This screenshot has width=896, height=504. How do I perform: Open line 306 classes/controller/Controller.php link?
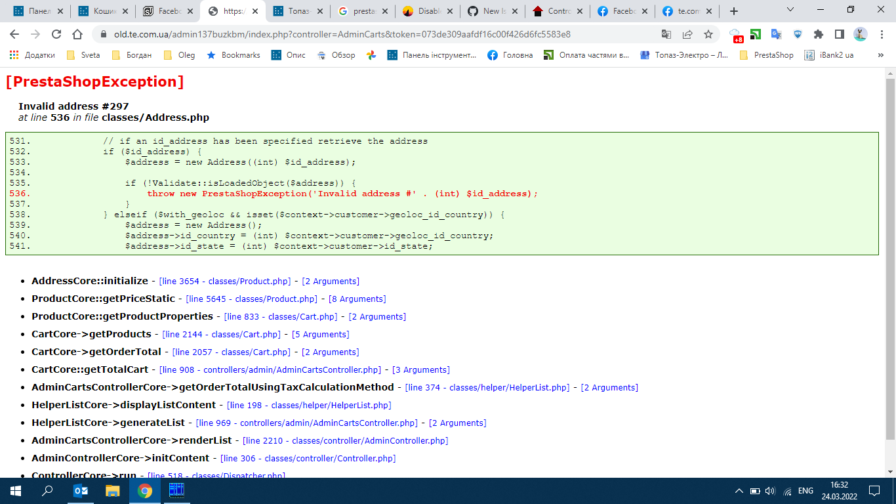pyautogui.click(x=308, y=458)
